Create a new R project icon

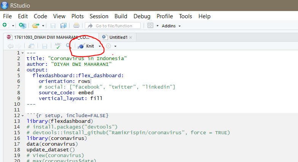23,25
